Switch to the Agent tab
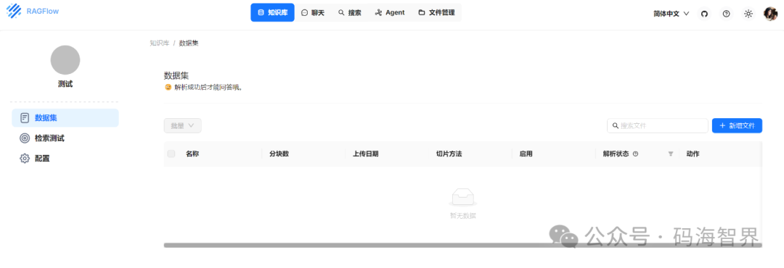Screen dimensions: 784x268 390,12
